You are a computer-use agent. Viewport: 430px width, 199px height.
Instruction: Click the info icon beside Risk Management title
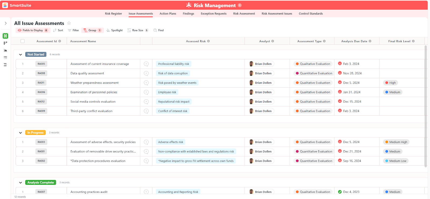coord(240,5)
